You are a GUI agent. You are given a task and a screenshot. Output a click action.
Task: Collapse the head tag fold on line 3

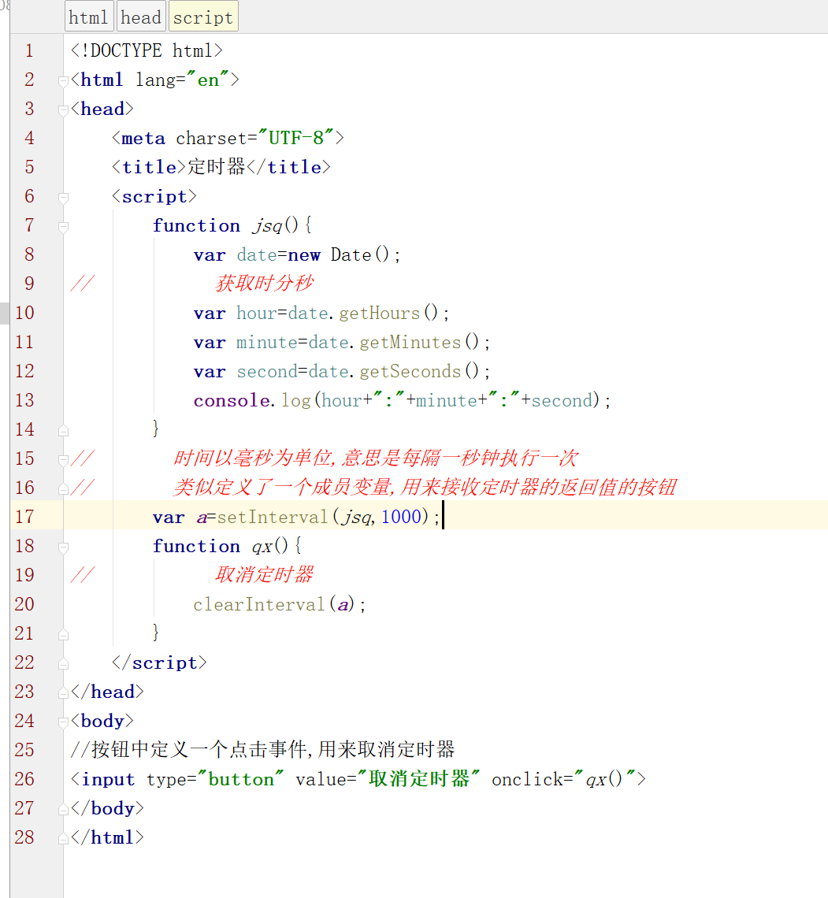click(64, 110)
